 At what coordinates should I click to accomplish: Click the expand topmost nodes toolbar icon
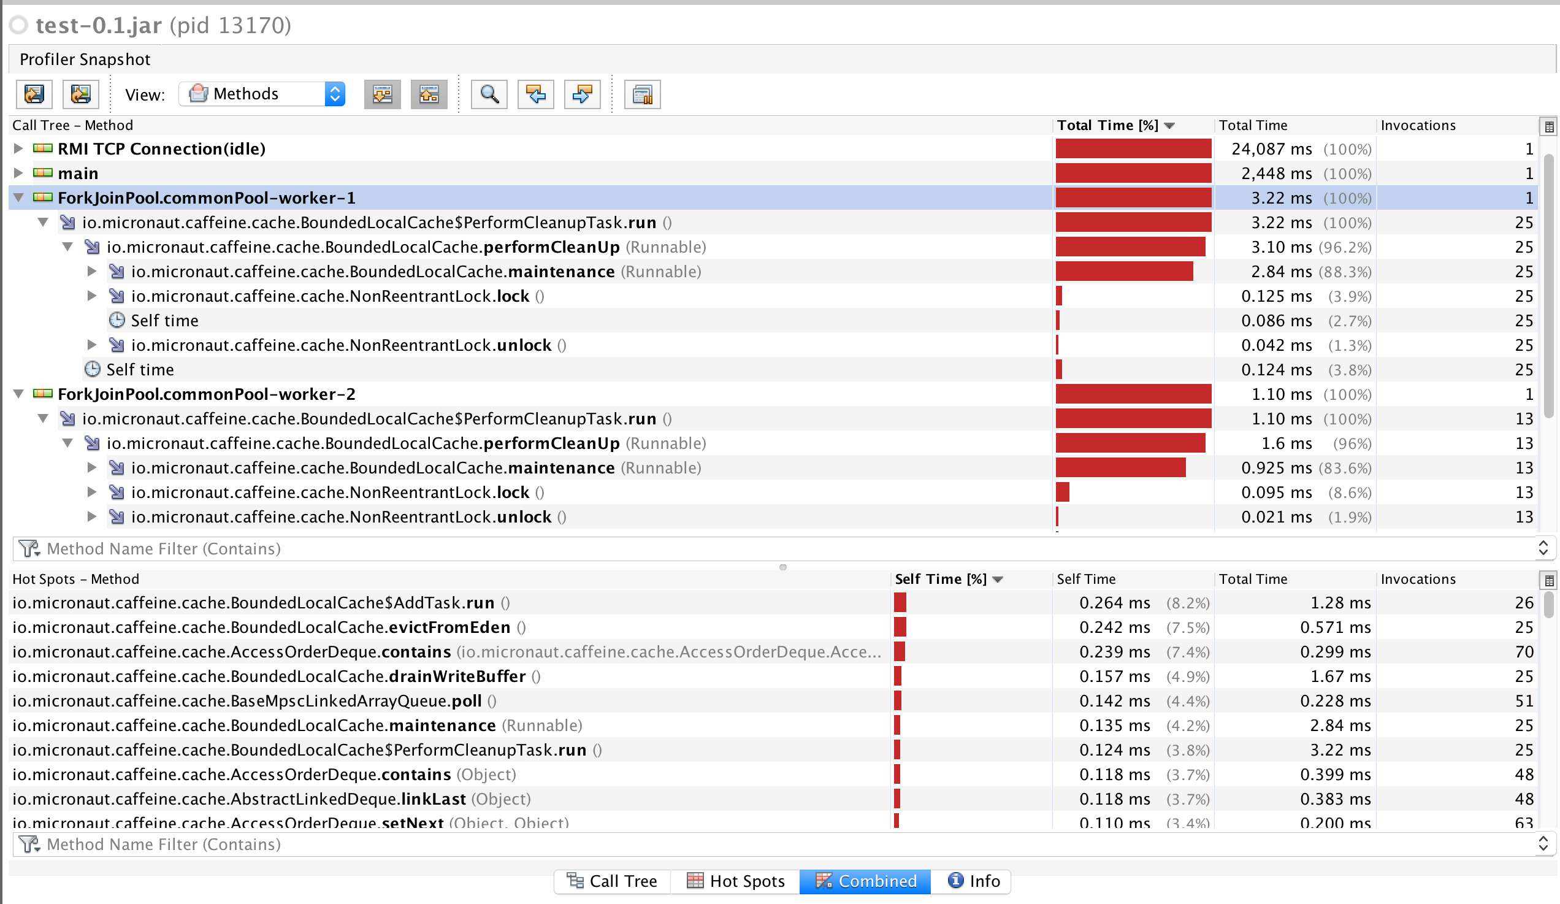382,94
